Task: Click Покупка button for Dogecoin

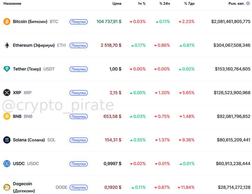Action: pos(78,187)
